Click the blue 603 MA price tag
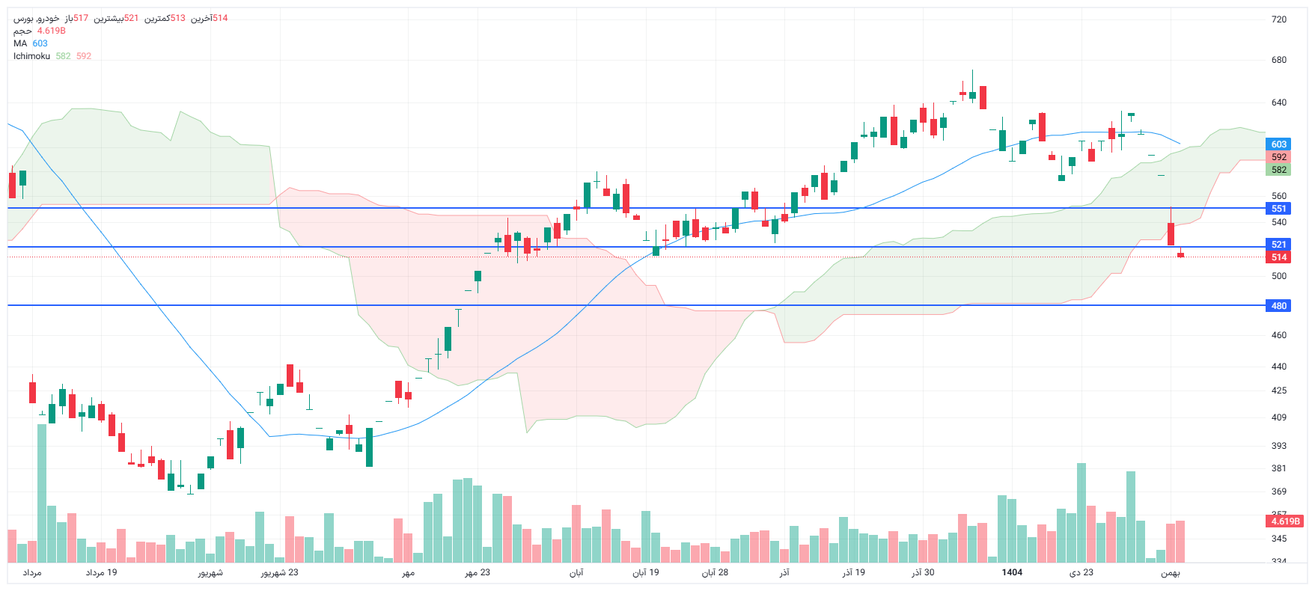 (x=1278, y=144)
